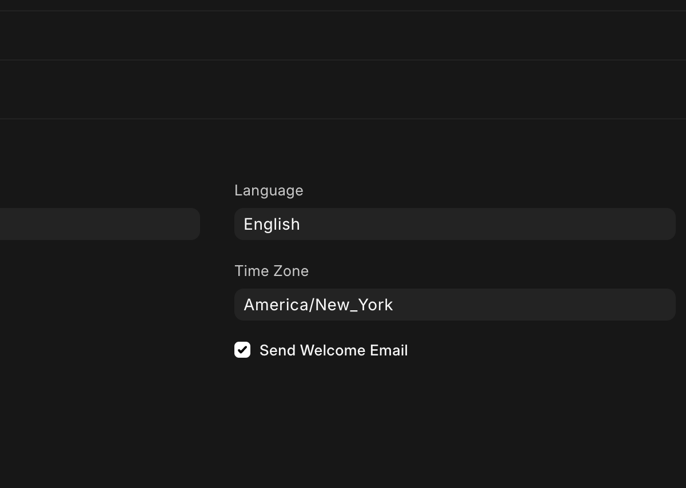This screenshot has height=488, width=686.
Task: Click the right end of the Time Zone field
Action: click(663, 305)
